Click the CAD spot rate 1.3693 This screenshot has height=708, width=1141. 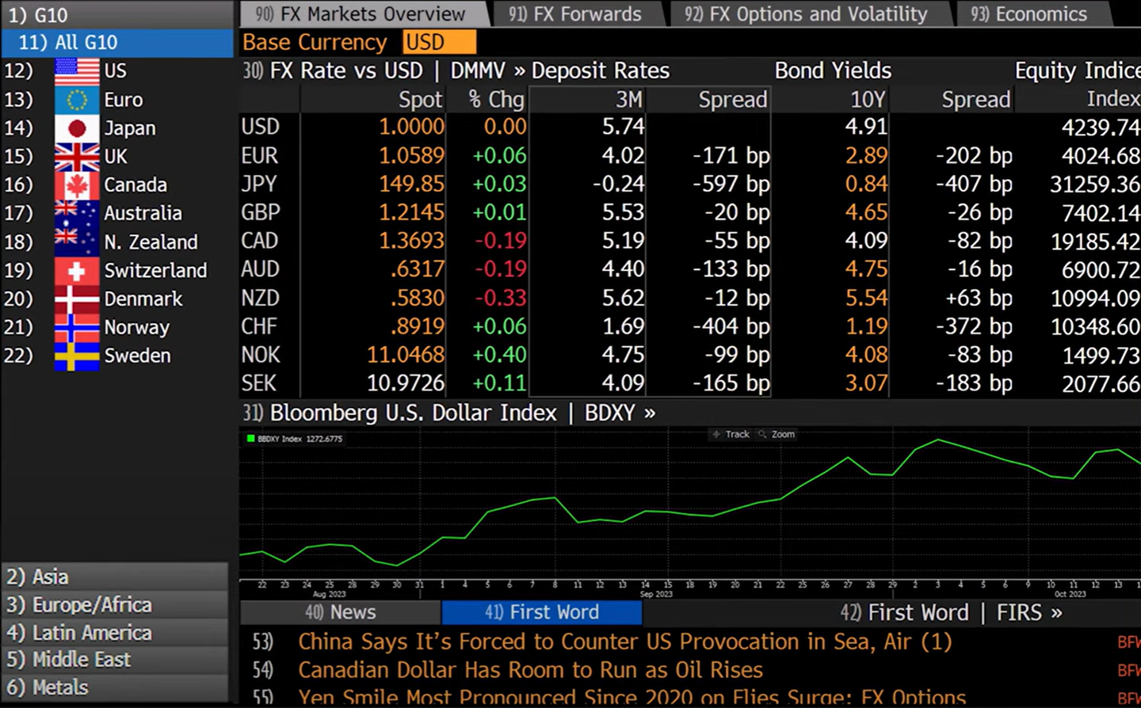coord(411,242)
